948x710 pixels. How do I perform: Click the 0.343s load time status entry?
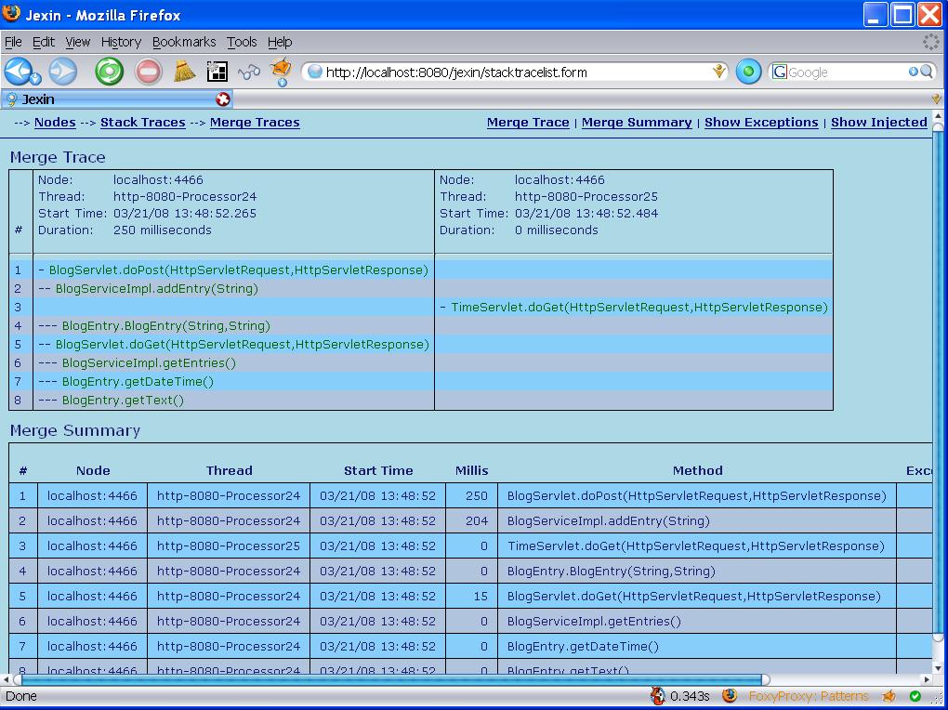[690, 696]
